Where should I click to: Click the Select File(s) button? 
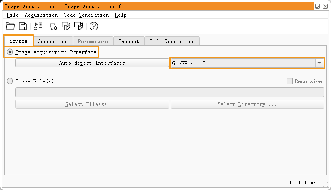pyautogui.click(x=92, y=104)
